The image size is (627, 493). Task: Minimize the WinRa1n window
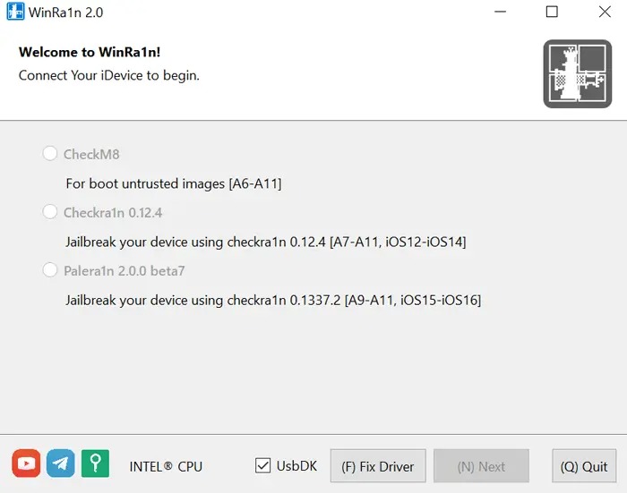tap(500, 12)
